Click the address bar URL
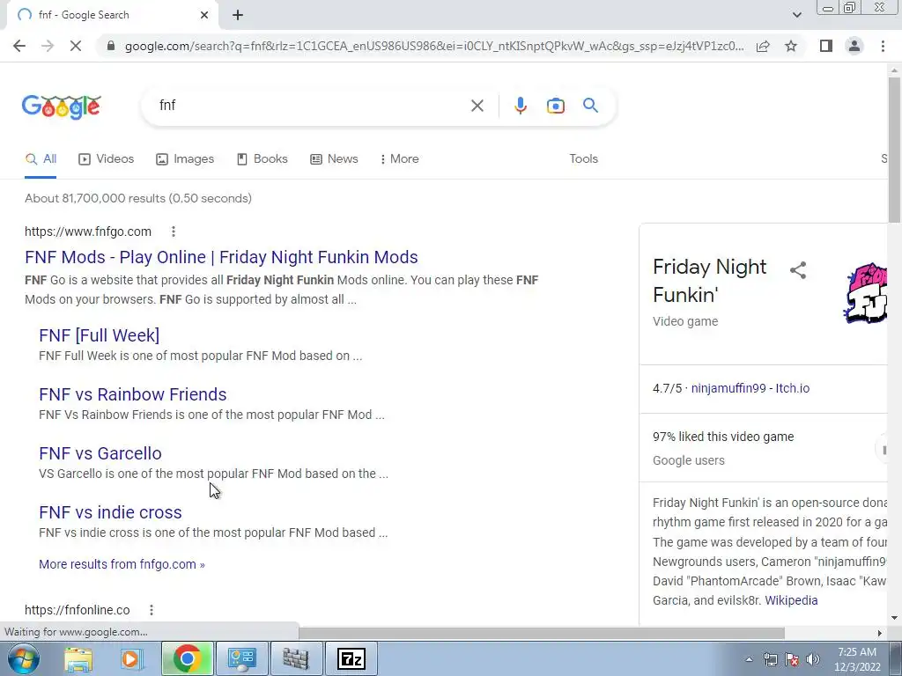Image resolution: width=902 pixels, height=676 pixels. [434, 46]
